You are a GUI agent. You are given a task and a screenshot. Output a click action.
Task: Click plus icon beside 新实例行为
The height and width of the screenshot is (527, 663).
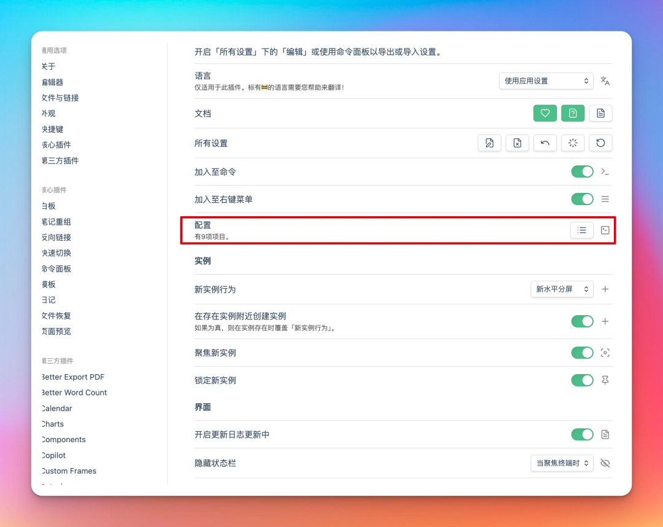pos(605,289)
